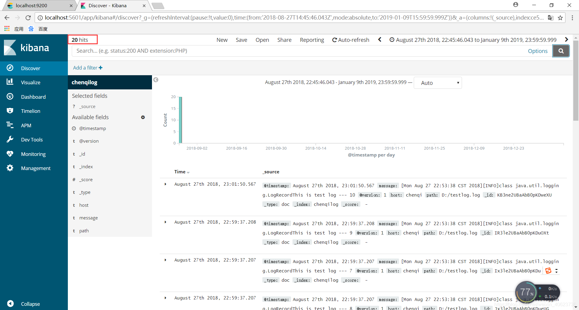Click Share in the top menu
Viewport: 579px width, 310px height.
(x=284, y=40)
